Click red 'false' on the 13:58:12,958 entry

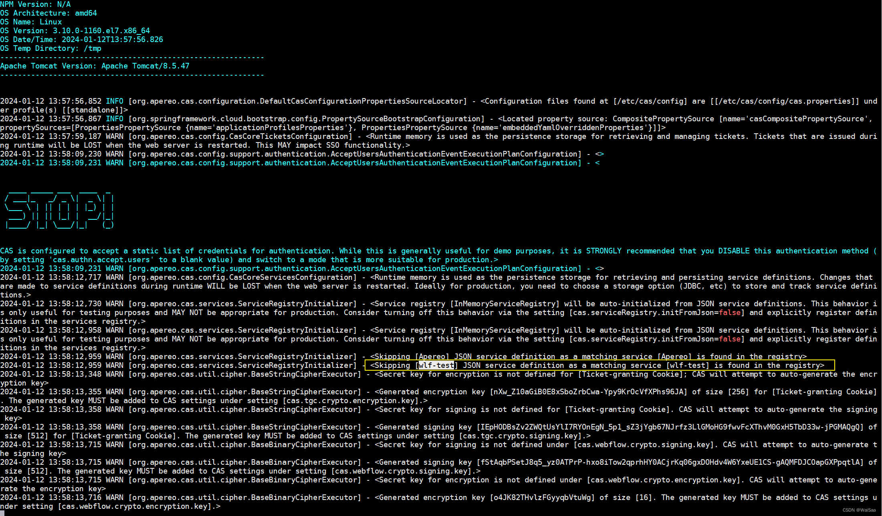coord(730,339)
